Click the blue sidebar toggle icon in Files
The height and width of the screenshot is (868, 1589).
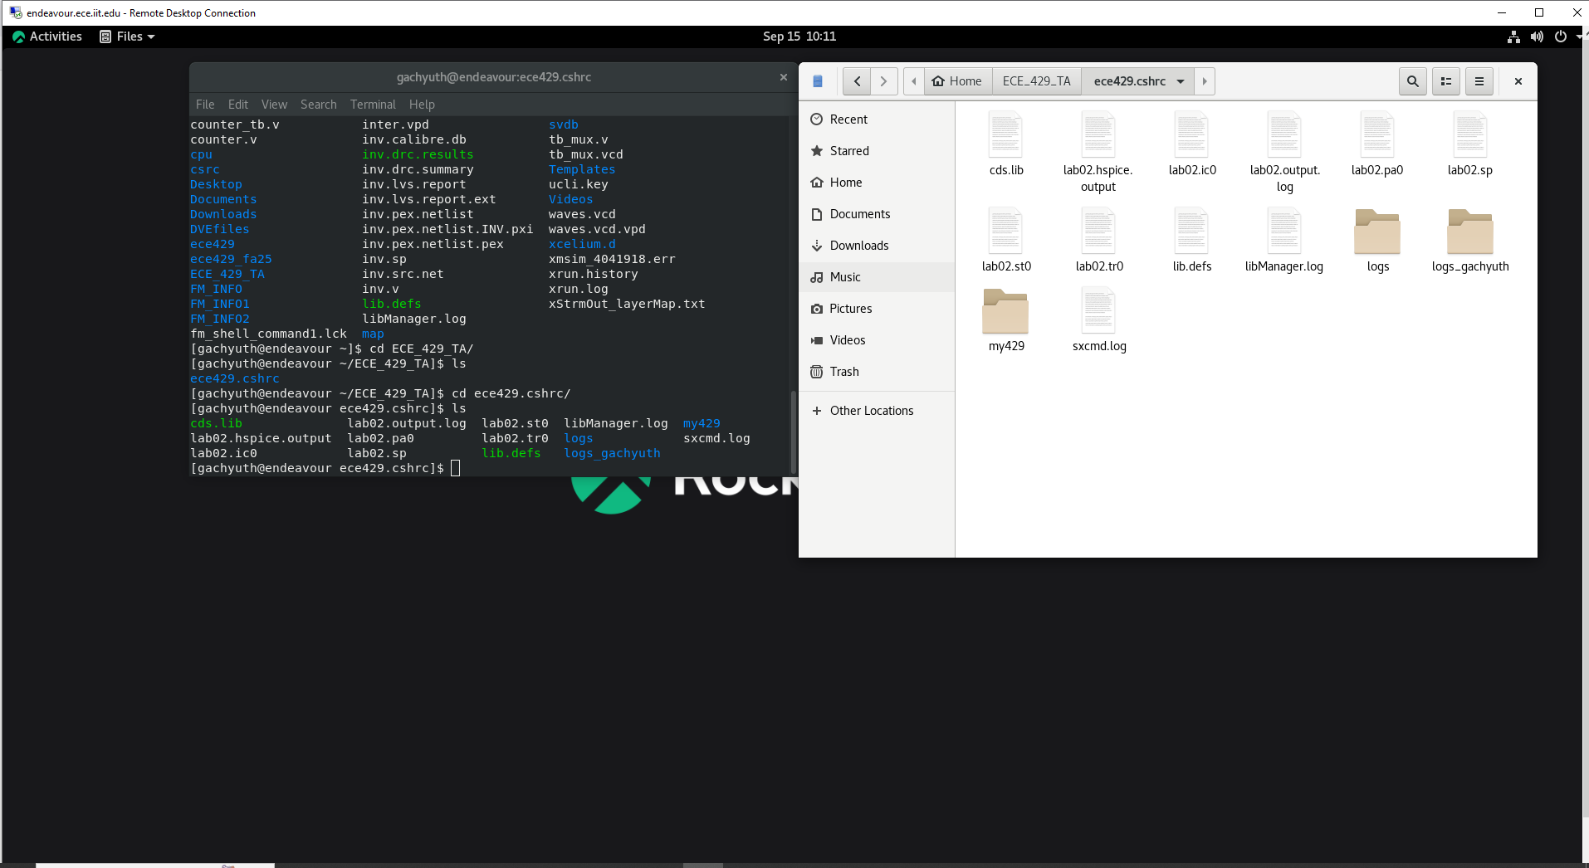click(818, 81)
